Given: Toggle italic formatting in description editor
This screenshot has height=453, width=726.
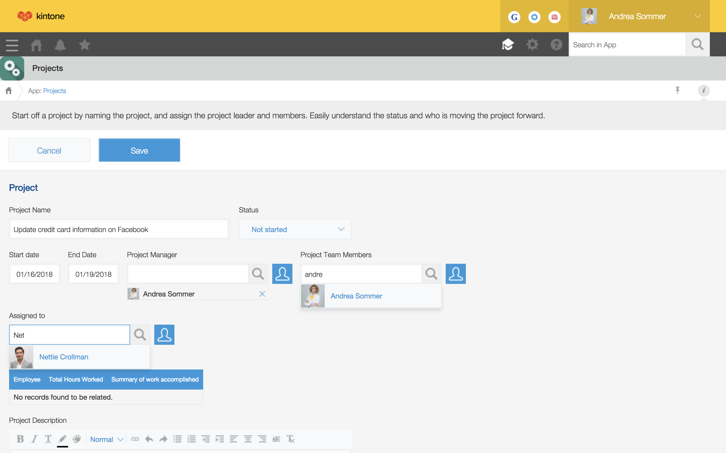Looking at the screenshot, I should pos(34,439).
